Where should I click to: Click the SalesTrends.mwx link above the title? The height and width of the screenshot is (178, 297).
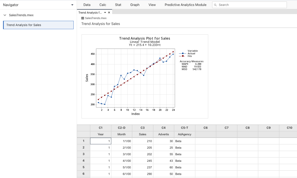click(x=96, y=18)
